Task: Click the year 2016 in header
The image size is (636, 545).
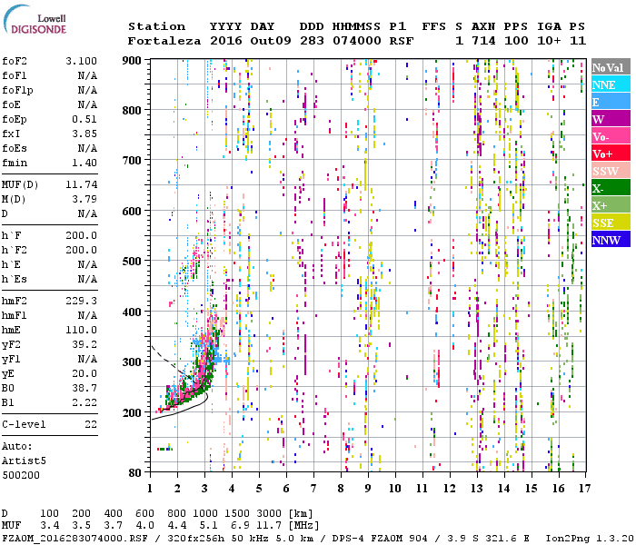Action: (226, 41)
